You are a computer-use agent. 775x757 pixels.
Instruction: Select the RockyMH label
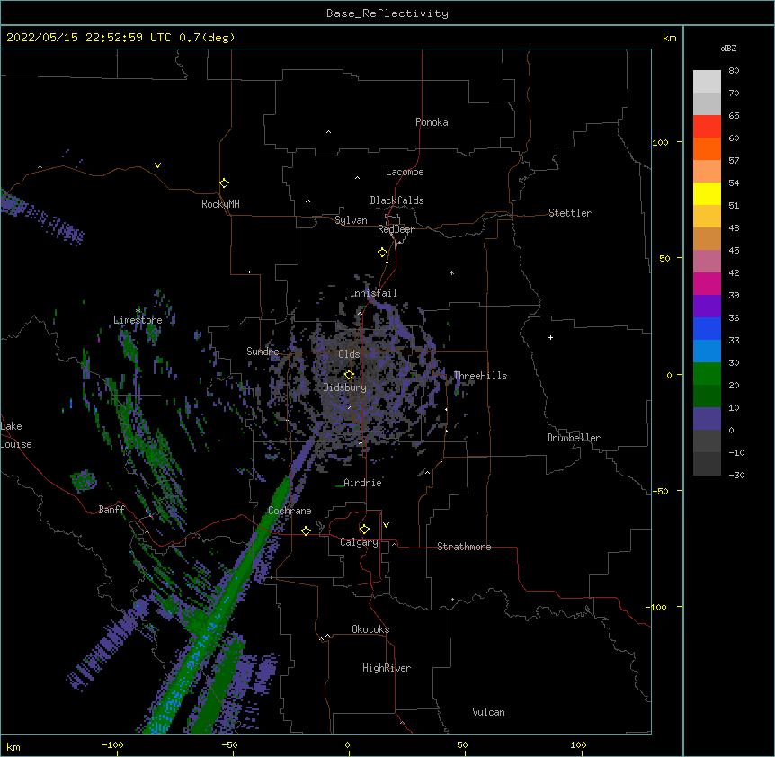pos(220,204)
